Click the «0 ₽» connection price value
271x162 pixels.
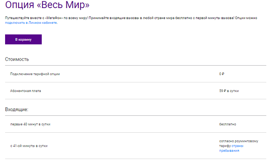coord(222,74)
